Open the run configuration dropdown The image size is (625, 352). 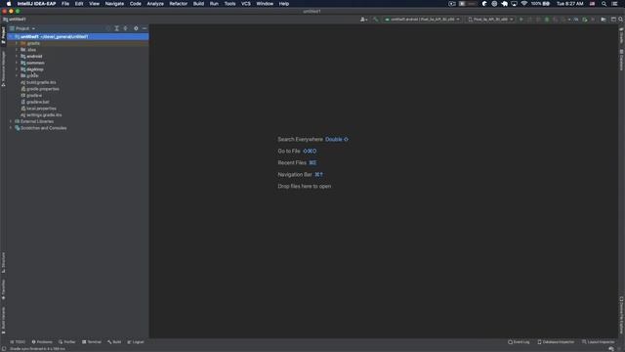[422, 20]
